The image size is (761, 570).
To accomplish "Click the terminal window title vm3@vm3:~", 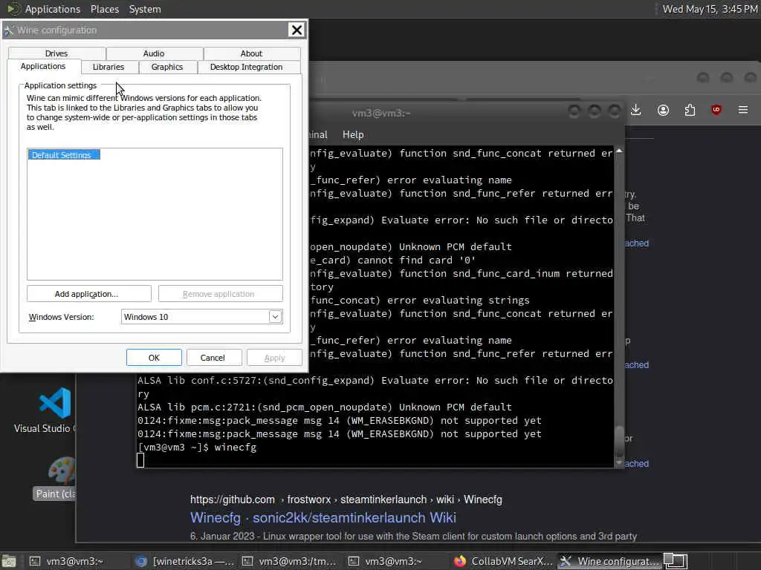I will [381, 113].
